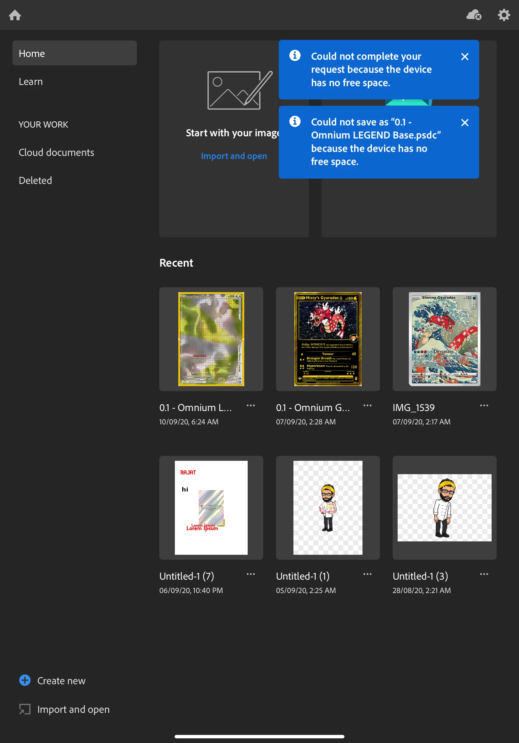519x743 pixels.
Task: Select Home in the sidebar
Action: [74, 53]
